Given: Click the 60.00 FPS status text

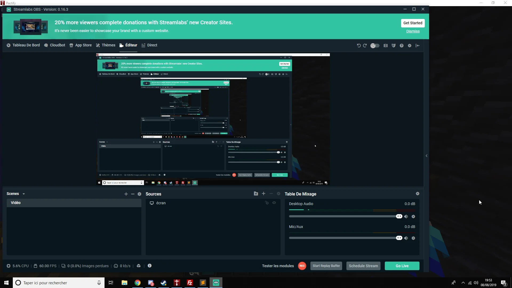Looking at the screenshot, I should click(x=48, y=266).
